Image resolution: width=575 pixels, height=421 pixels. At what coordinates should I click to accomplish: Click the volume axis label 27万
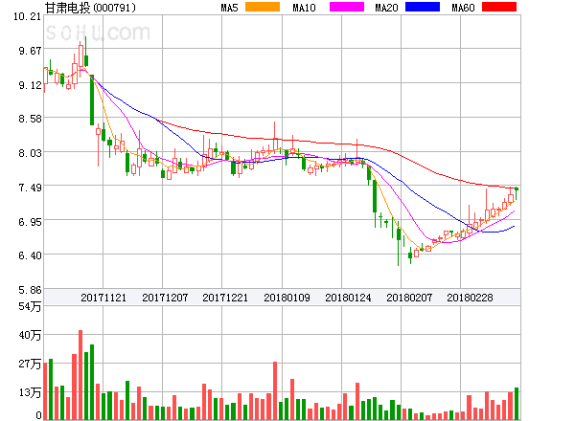[x=30, y=364]
